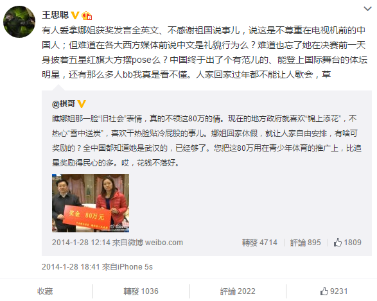Screen dimensions: 377x301
Task: Like the quoted post with 1809 likes
Action: (347, 243)
